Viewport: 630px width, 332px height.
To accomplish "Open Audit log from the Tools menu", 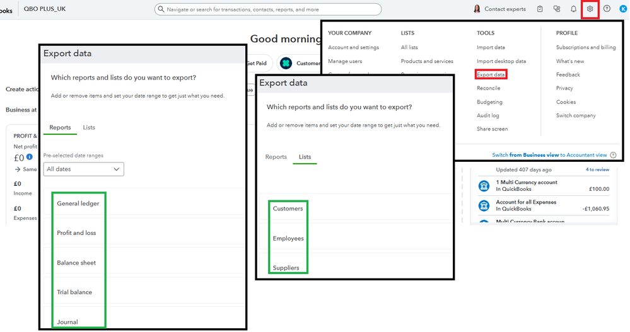I will tap(487, 116).
